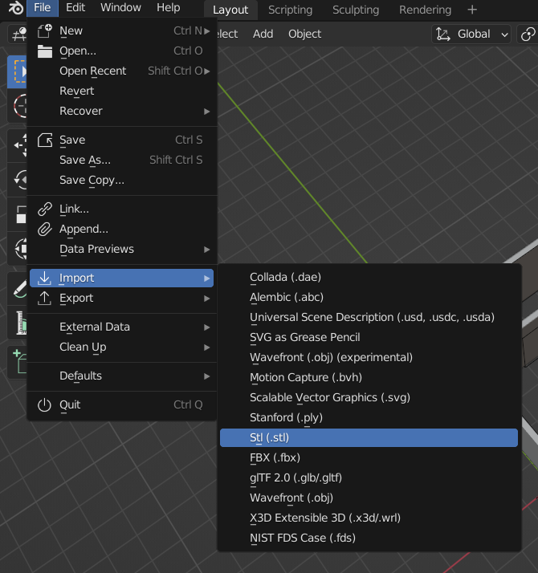Click the Export upload-arrow icon

click(45, 298)
